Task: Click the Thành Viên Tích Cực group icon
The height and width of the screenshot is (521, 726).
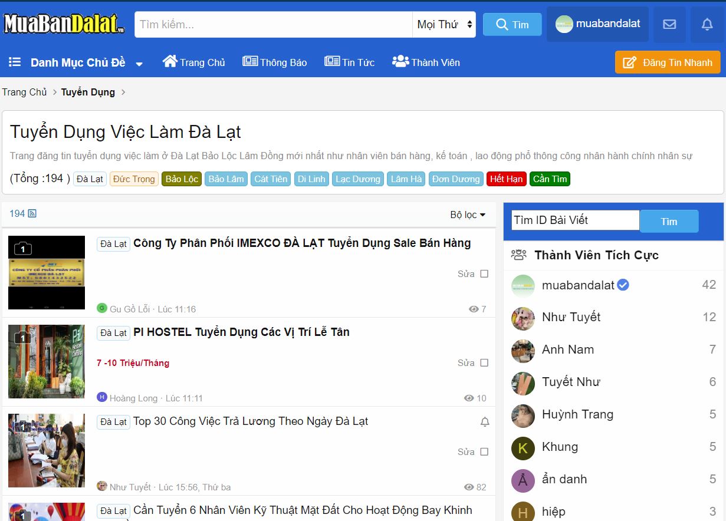Action: pyautogui.click(x=519, y=255)
